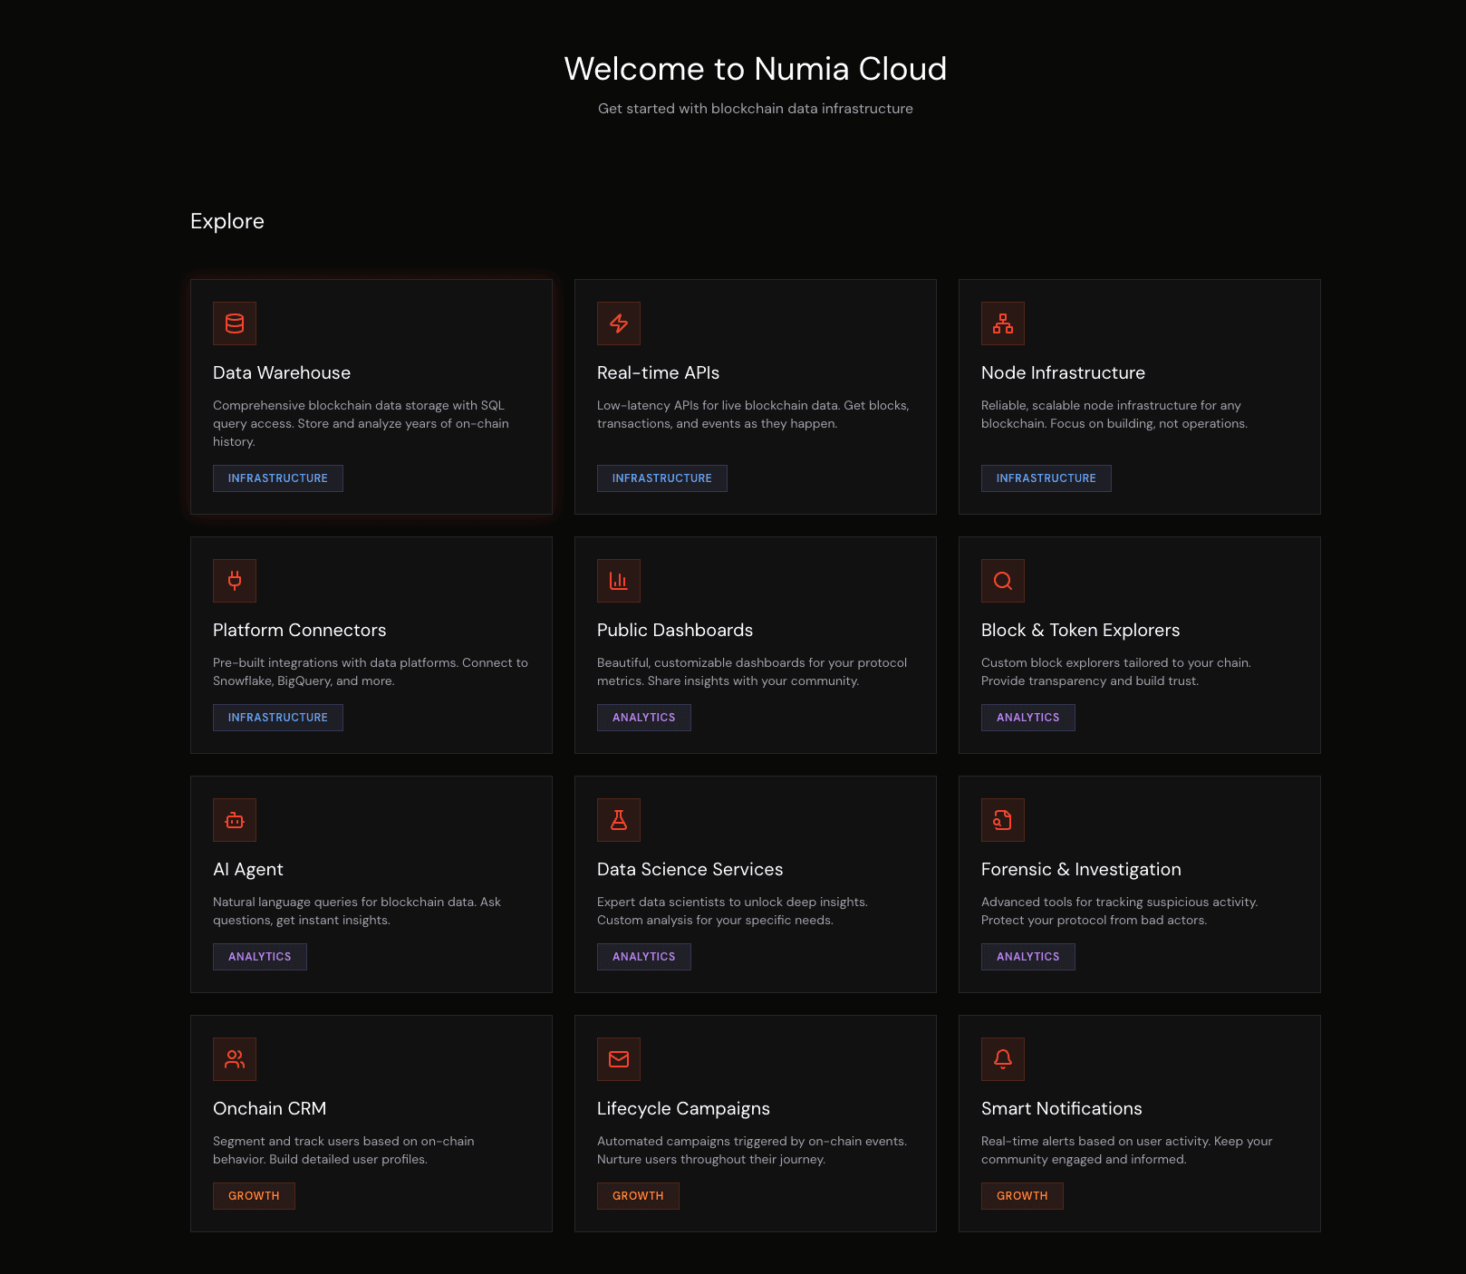Select the Analytics tag under Public Dashboards
This screenshot has height=1274, width=1466.
pyautogui.click(x=643, y=718)
